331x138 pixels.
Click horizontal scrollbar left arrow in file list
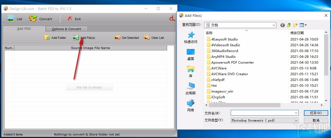pyautogui.click(x=207, y=105)
